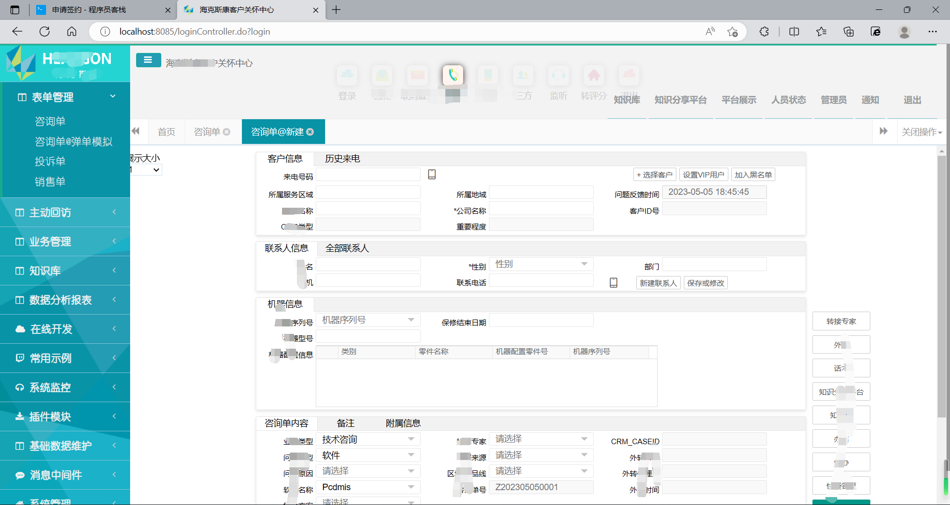The image size is (950, 505).
Task: Click the 消息中间件 chat bubble icon
Action: pos(20,475)
